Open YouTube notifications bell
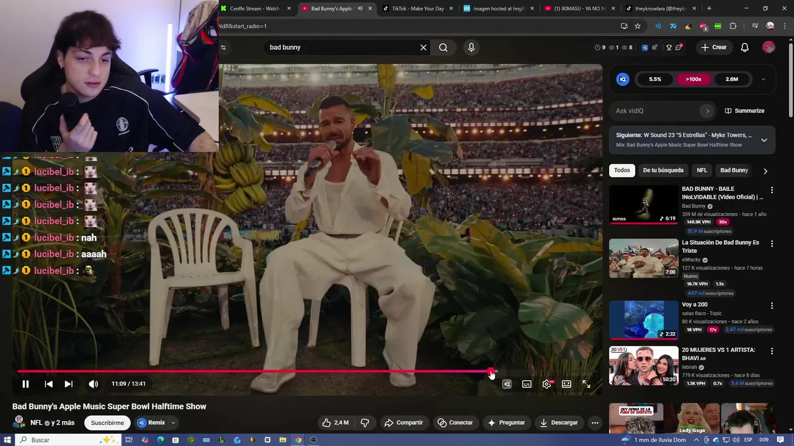This screenshot has width=794, height=446. (x=745, y=47)
